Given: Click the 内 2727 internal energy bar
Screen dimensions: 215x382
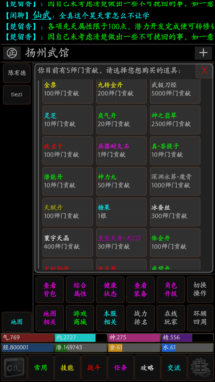Looking at the screenshot, I should (x=81, y=338).
